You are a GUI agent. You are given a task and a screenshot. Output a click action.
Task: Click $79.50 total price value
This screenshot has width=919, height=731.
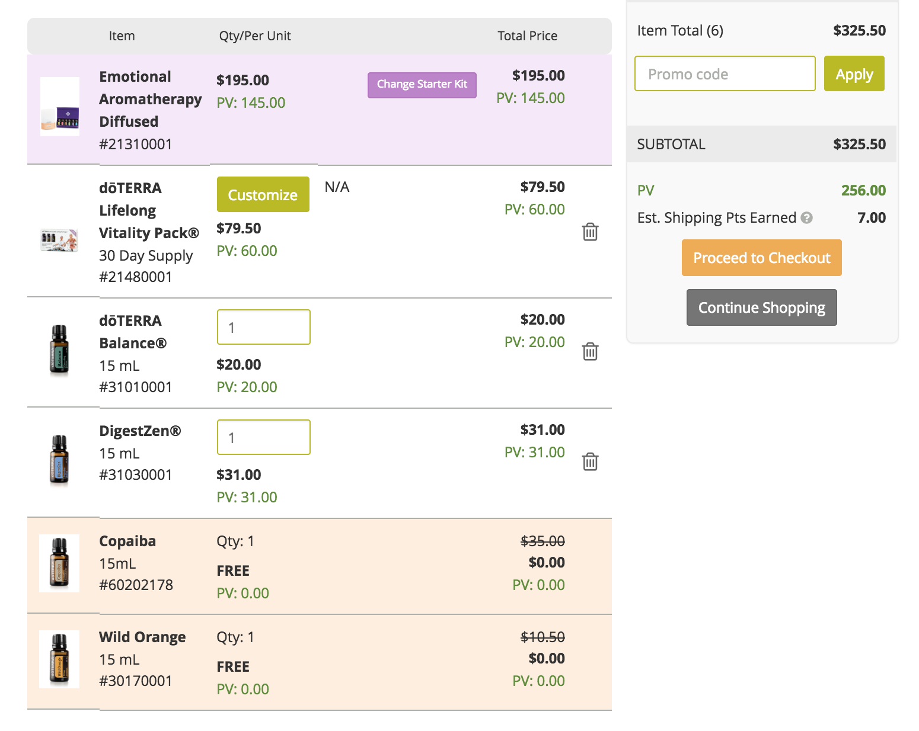pos(543,187)
